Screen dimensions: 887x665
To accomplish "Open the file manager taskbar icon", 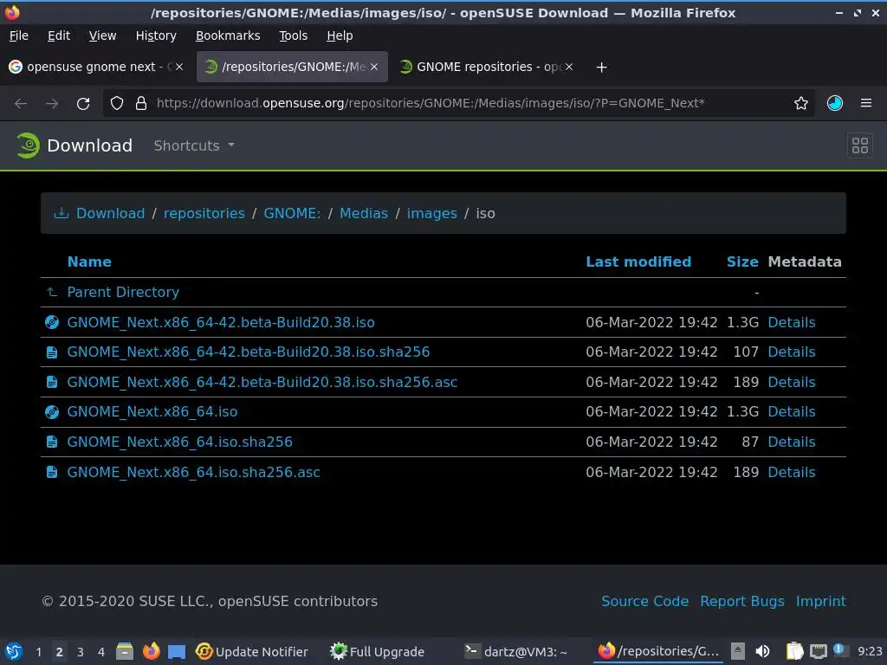I will (125, 651).
